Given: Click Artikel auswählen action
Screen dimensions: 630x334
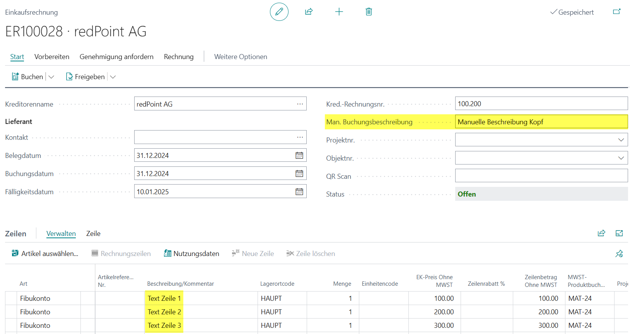Looking at the screenshot, I should [45, 254].
